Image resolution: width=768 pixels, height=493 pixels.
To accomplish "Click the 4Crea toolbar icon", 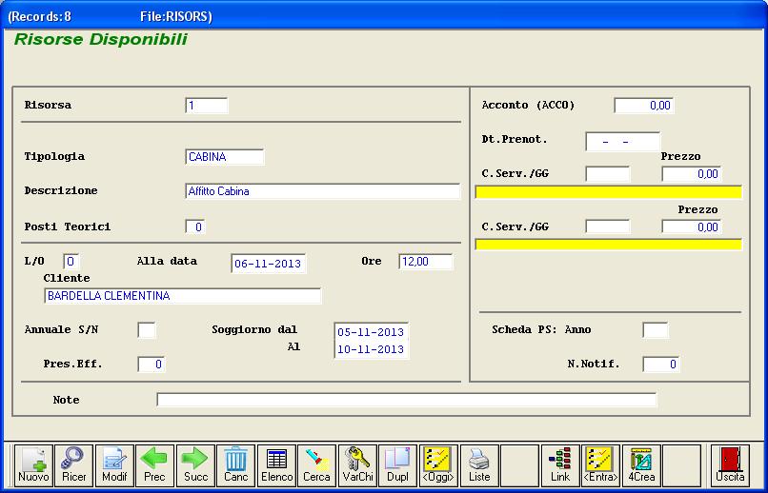I will point(641,464).
